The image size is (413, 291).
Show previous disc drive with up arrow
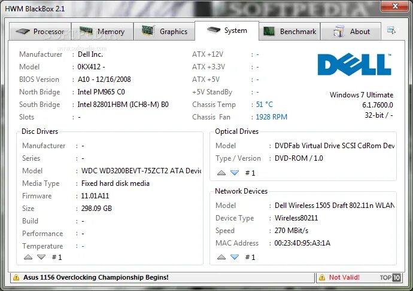coord(28,257)
